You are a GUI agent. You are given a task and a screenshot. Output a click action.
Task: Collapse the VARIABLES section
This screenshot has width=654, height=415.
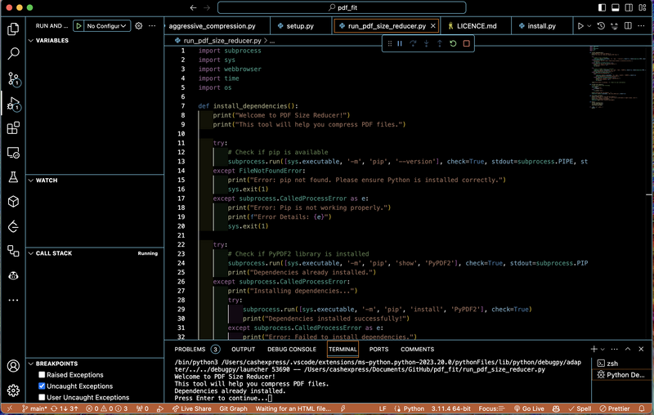31,40
